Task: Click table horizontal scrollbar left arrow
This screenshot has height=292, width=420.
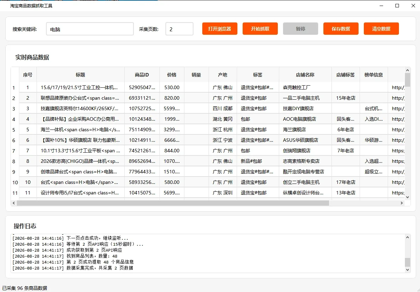Action: coord(14,203)
